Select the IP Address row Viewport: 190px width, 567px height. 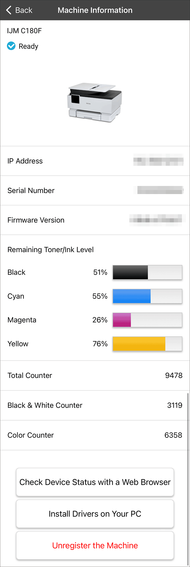(95, 161)
